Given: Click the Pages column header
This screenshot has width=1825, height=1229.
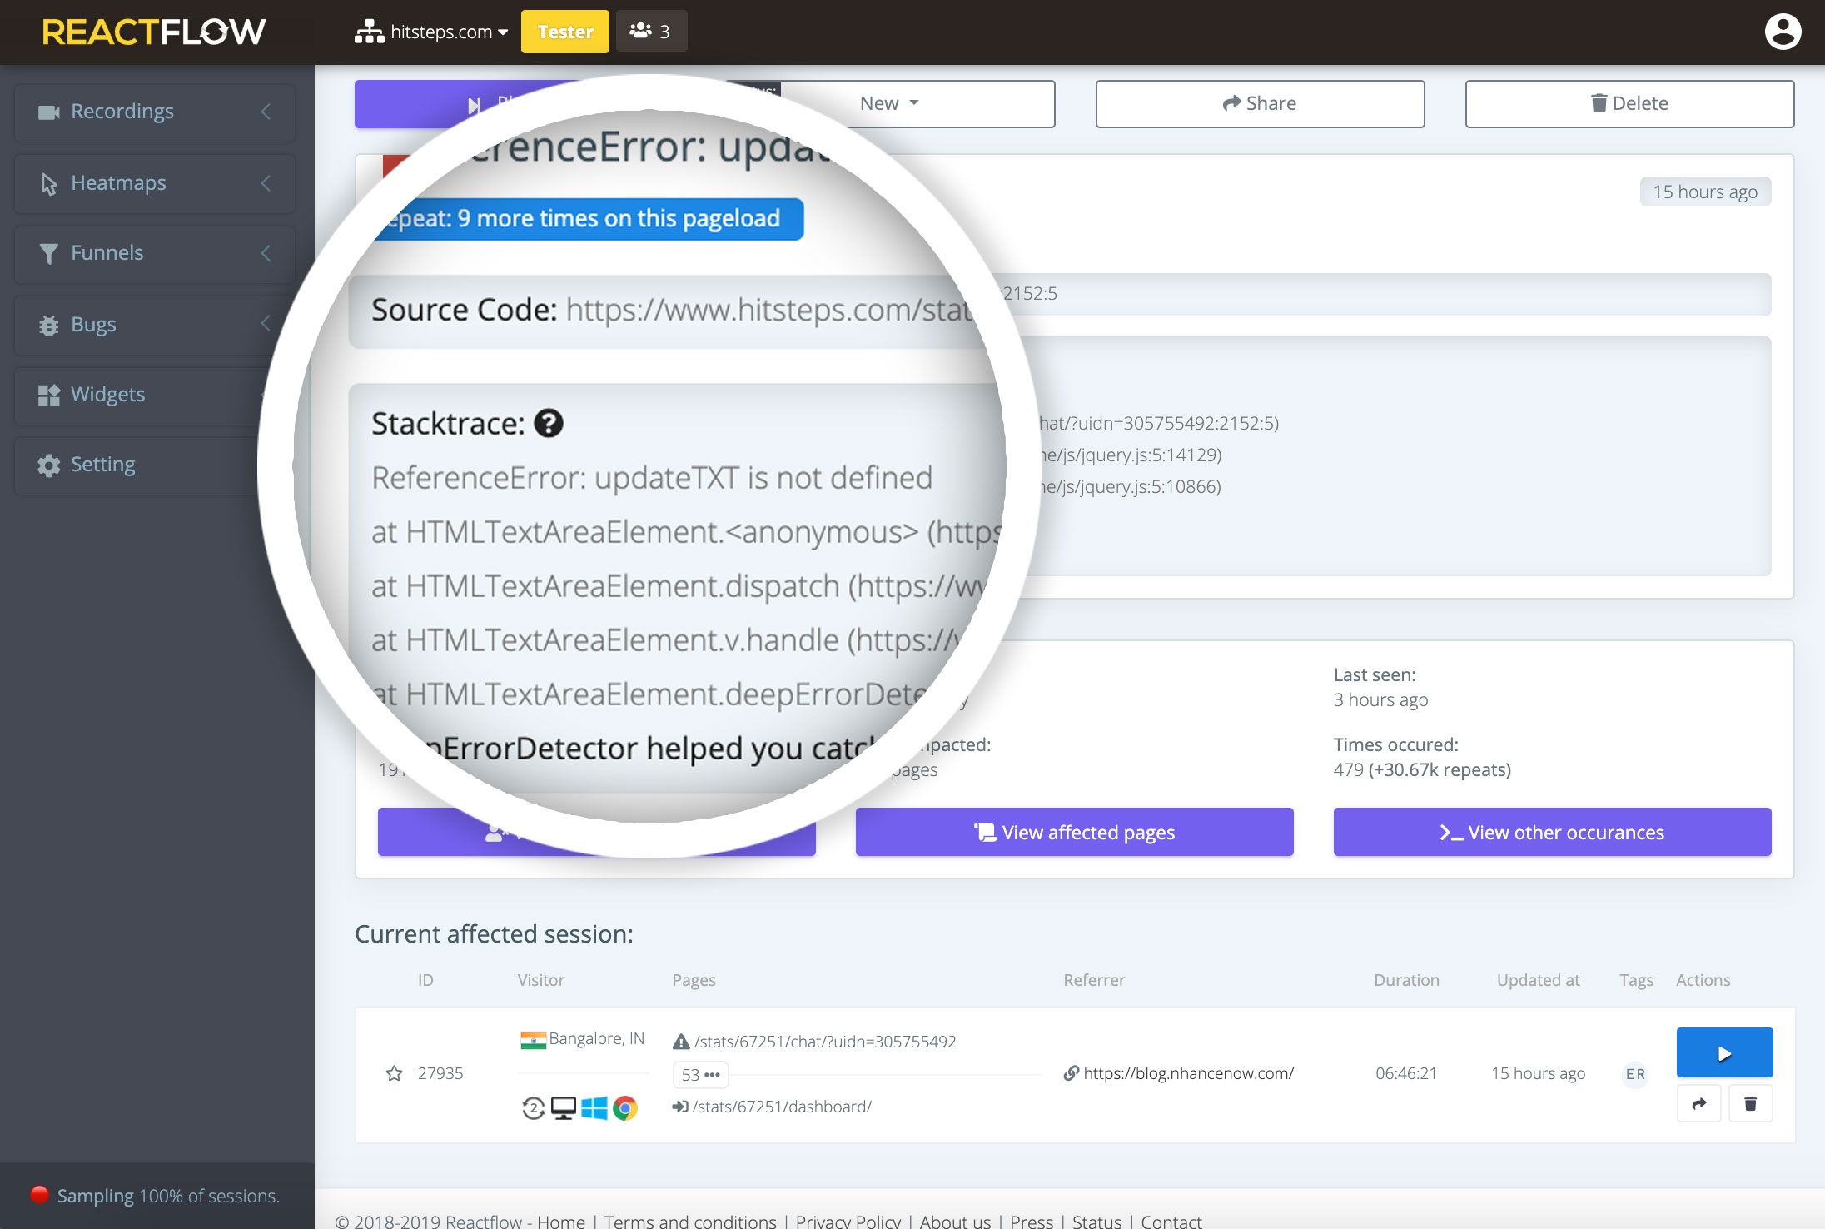Looking at the screenshot, I should coord(694,980).
